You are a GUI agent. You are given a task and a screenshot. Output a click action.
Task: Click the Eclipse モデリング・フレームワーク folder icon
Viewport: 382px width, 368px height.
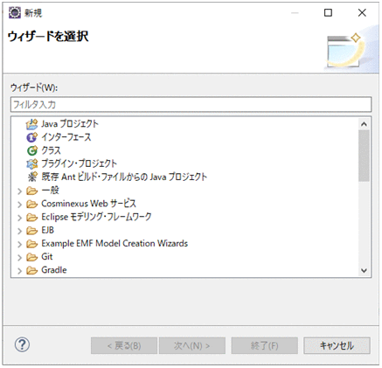click(x=32, y=218)
